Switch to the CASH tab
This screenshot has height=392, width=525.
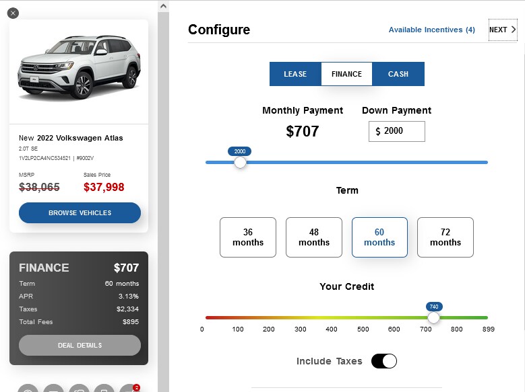tap(398, 74)
